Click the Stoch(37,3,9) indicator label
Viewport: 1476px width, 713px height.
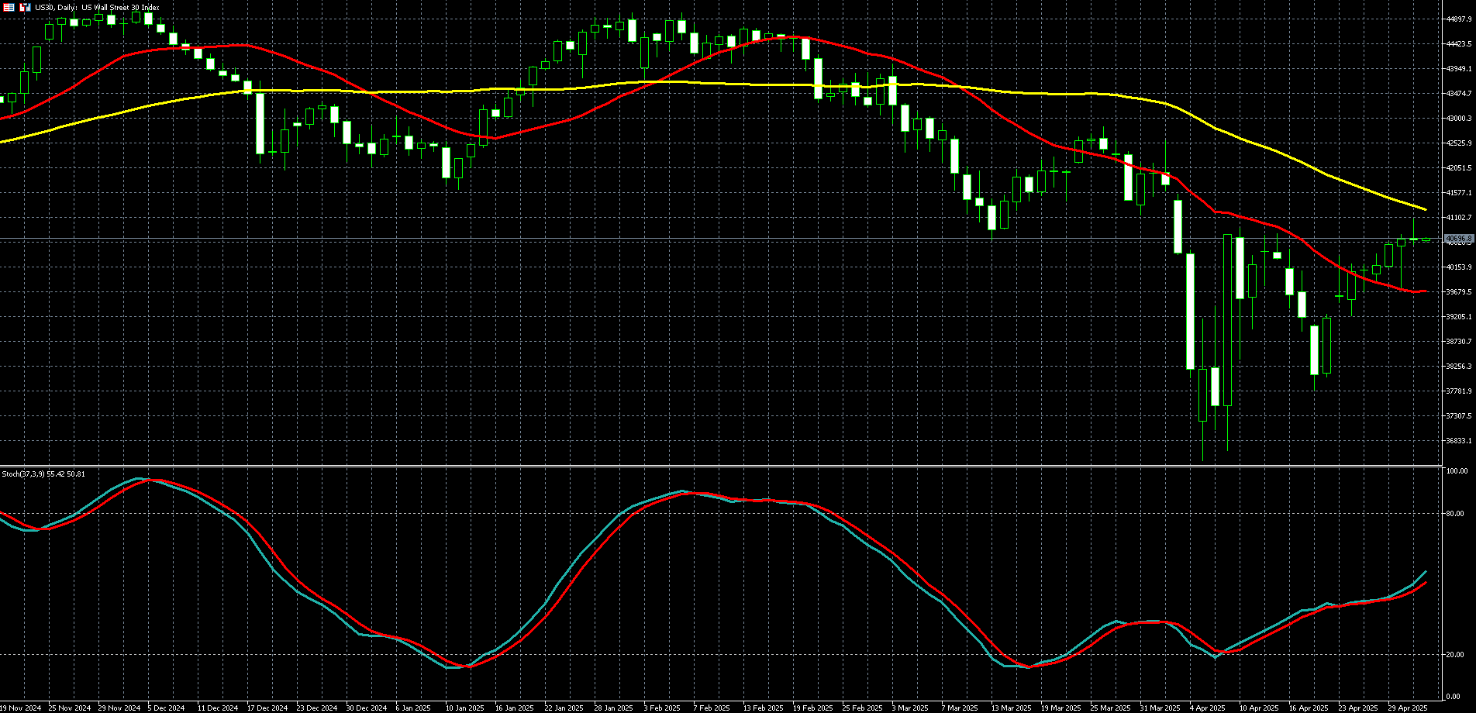[x=43, y=474]
